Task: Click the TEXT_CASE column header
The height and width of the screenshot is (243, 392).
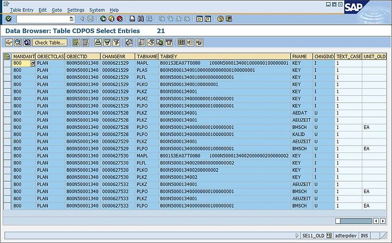Action: click(348, 57)
